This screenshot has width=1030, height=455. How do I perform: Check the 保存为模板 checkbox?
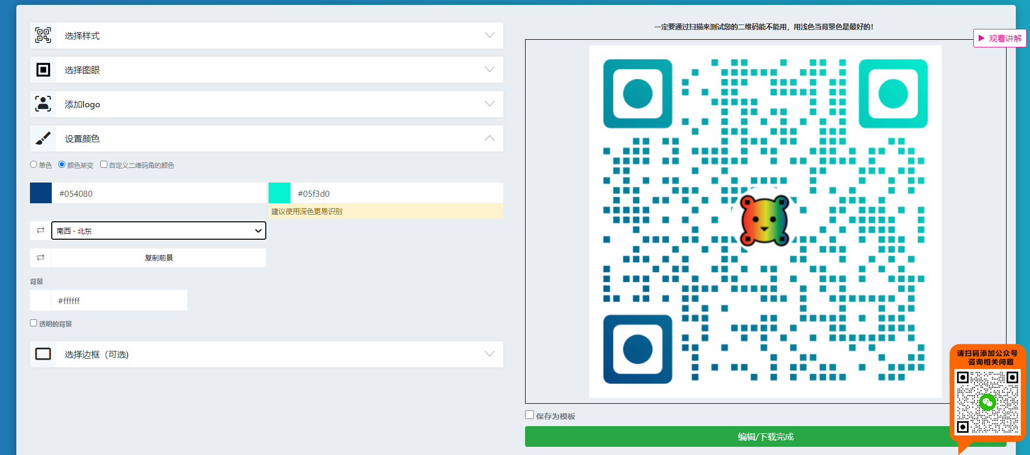click(x=529, y=415)
